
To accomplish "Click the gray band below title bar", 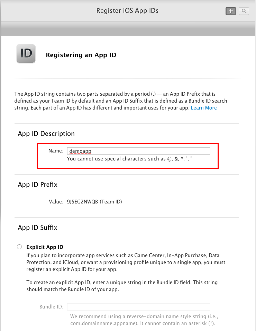I will [128, 29].
